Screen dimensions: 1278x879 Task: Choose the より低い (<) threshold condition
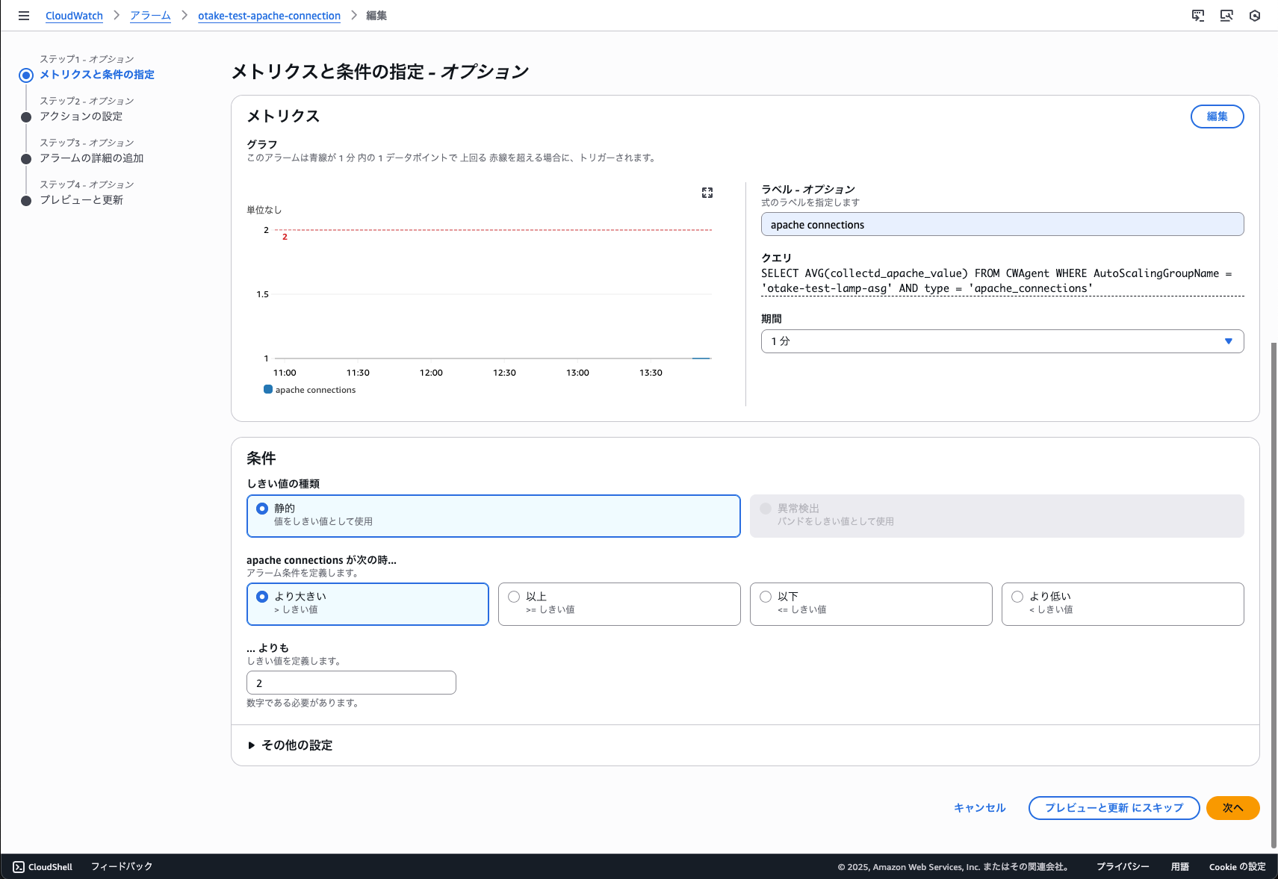(1017, 597)
